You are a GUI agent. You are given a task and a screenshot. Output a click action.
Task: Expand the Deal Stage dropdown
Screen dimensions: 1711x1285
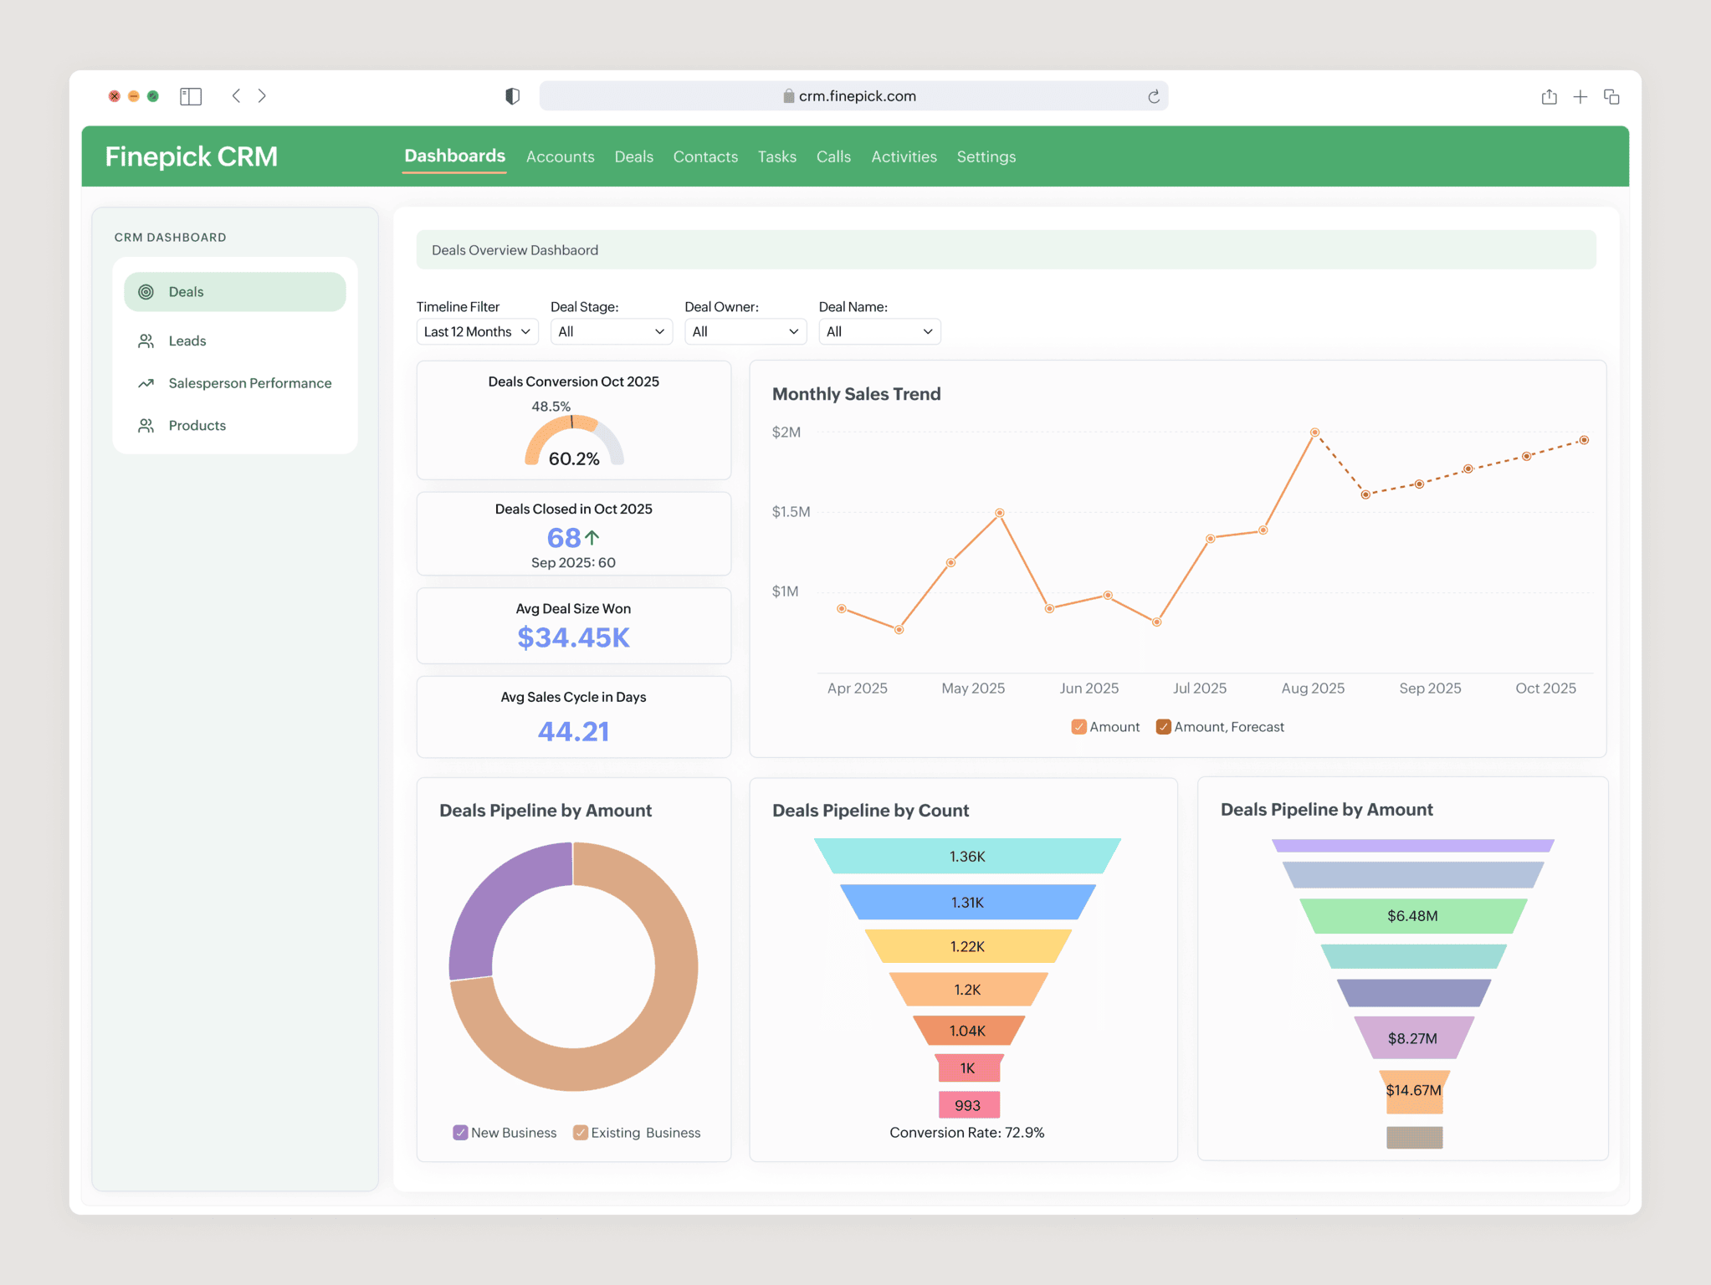point(612,331)
